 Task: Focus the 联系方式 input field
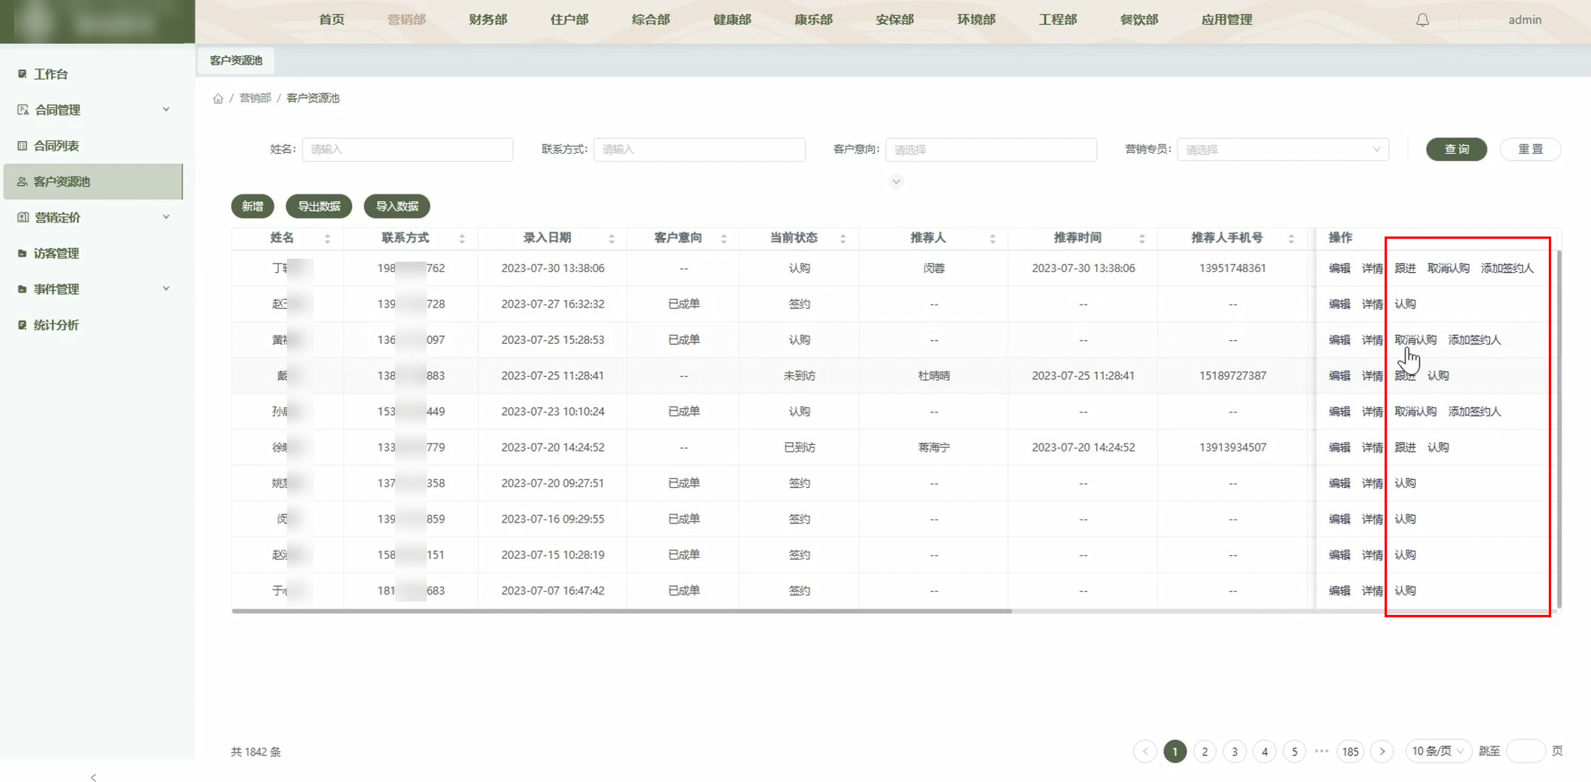700,149
